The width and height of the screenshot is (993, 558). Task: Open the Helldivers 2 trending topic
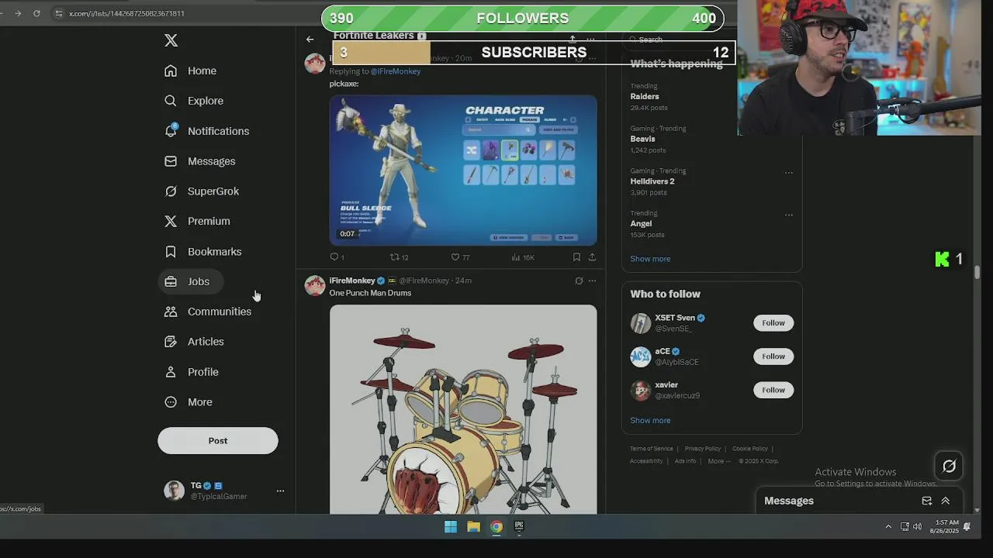click(x=652, y=181)
